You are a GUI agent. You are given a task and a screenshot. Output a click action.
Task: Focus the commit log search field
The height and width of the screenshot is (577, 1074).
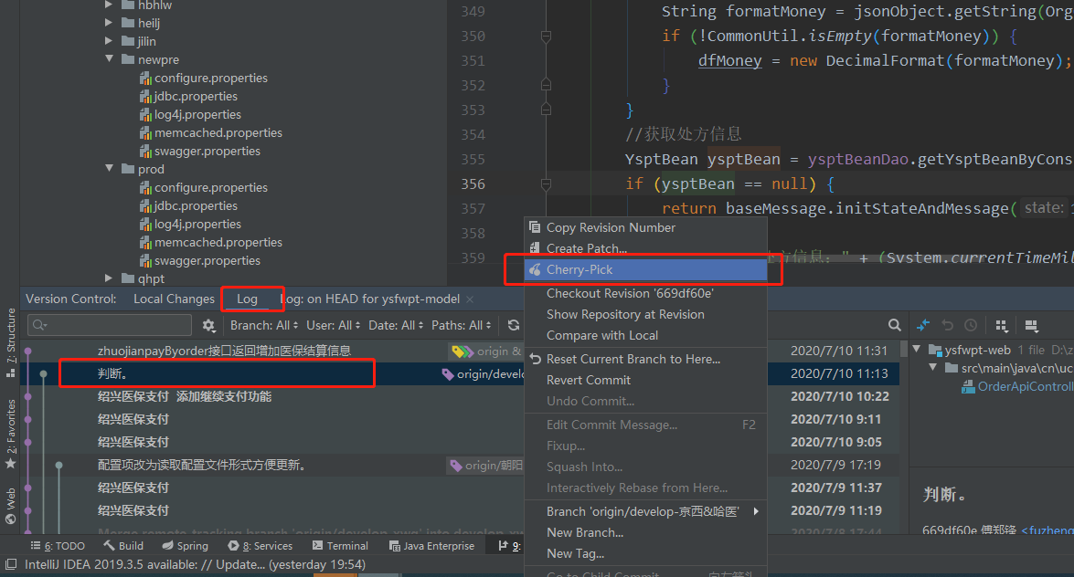click(110, 325)
